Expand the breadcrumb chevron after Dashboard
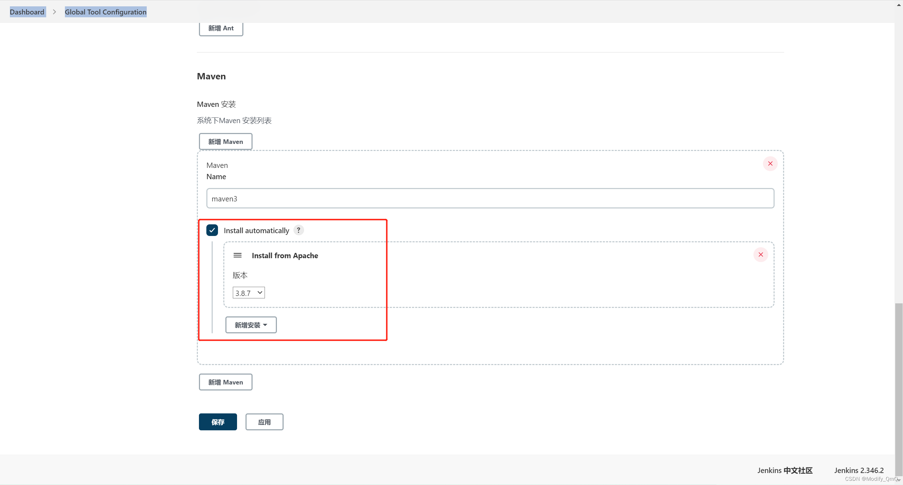 point(54,12)
